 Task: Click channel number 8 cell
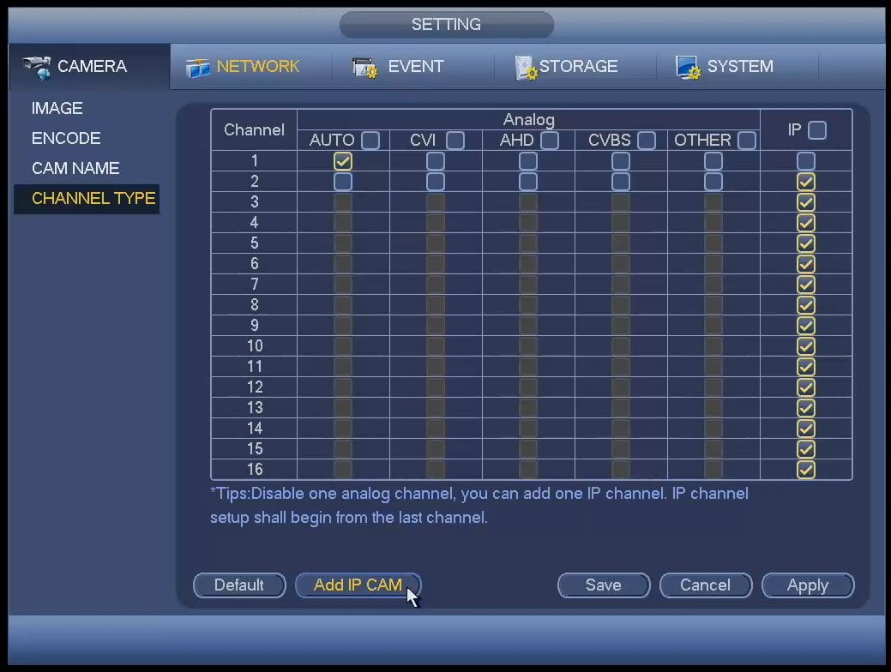click(x=254, y=305)
